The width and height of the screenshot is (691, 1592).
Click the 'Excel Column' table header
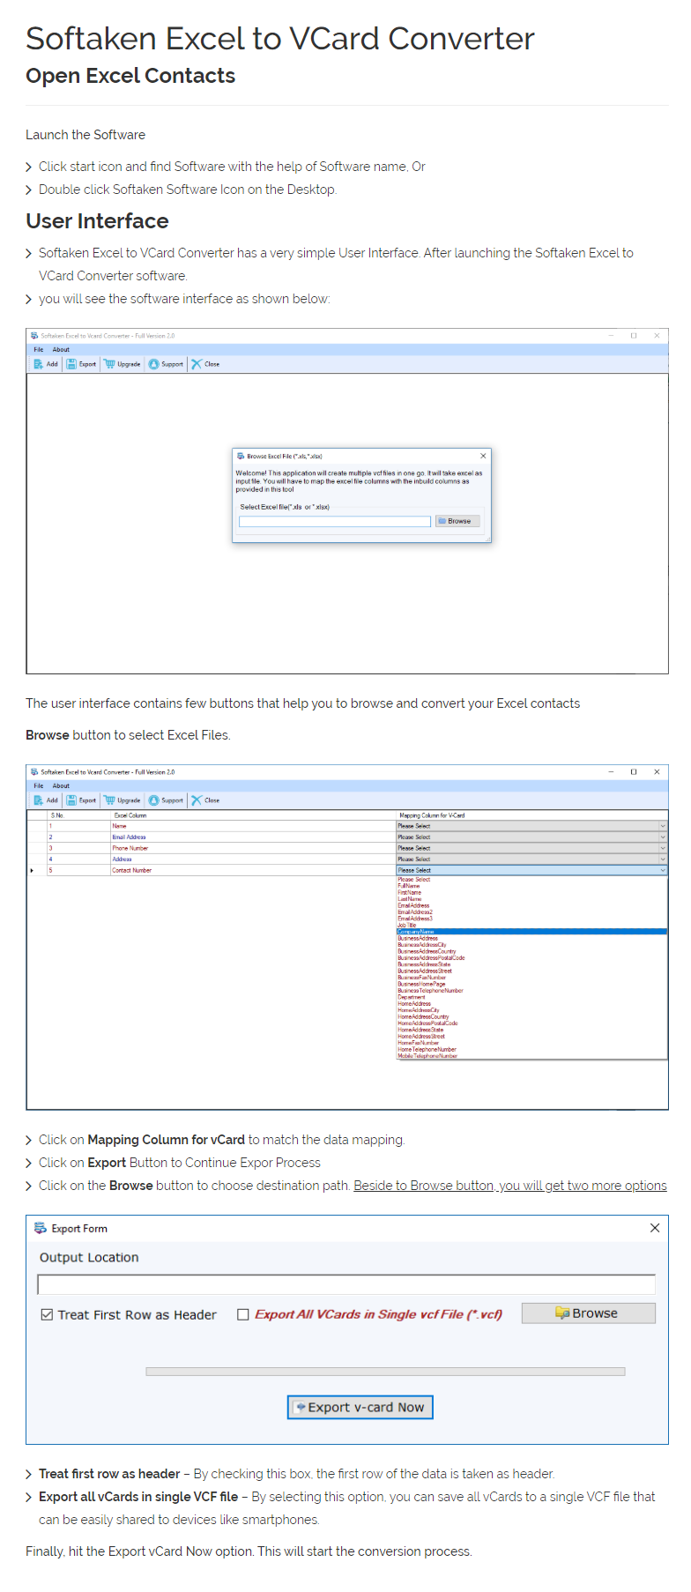pyautogui.click(x=253, y=815)
